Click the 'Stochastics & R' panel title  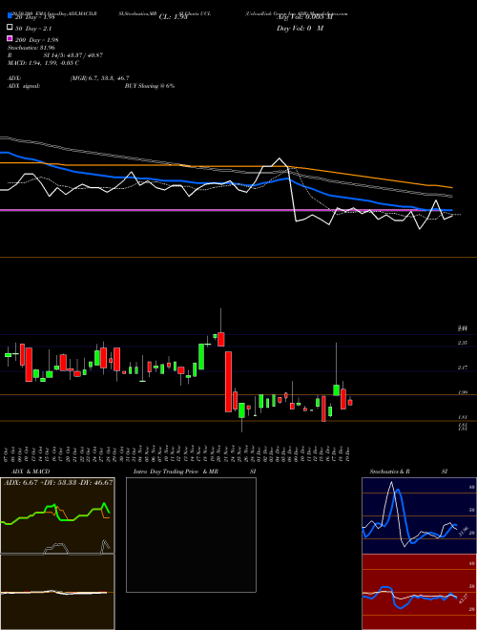(389, 472)
